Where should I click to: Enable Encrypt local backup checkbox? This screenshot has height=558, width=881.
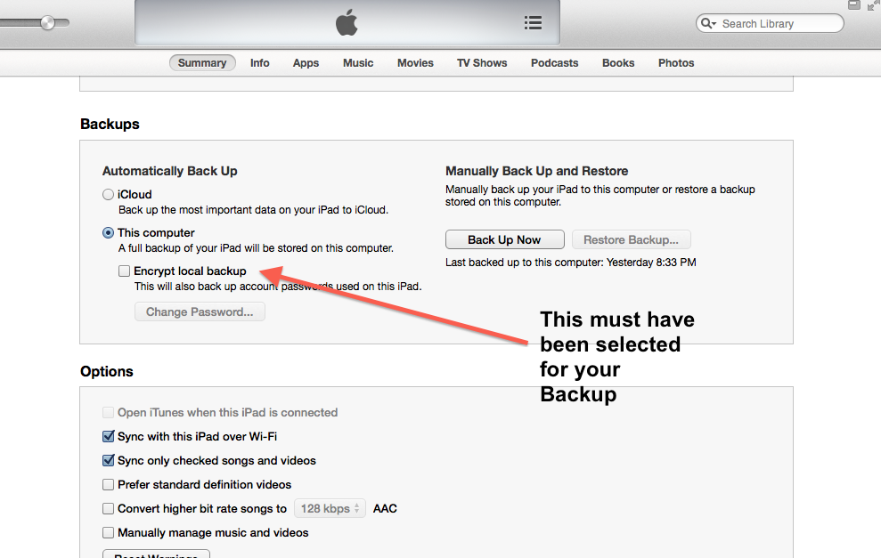coord(124,271)
